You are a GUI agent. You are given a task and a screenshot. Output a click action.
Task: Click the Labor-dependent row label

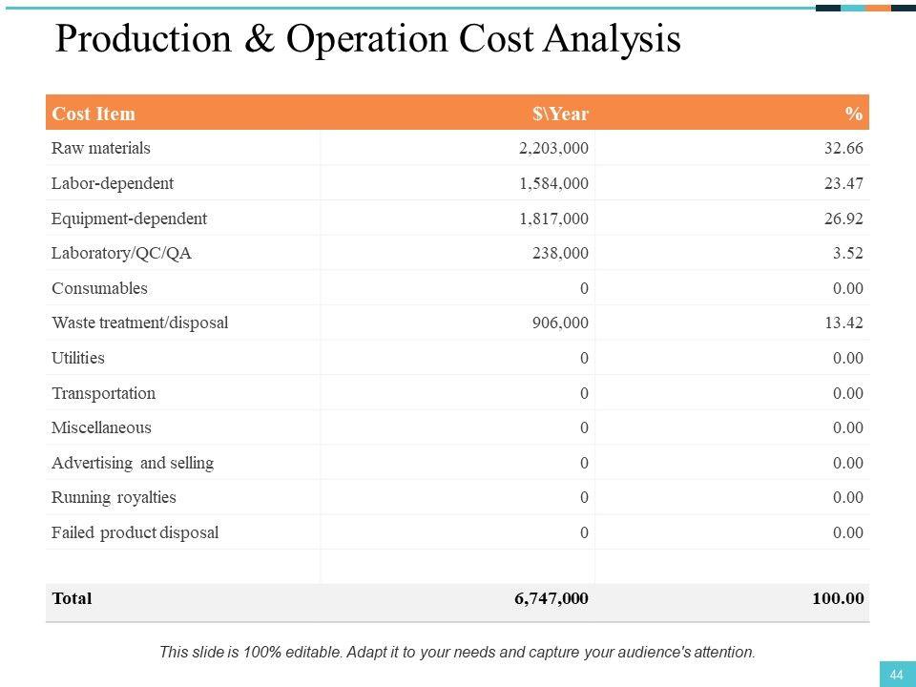[113, 183]
